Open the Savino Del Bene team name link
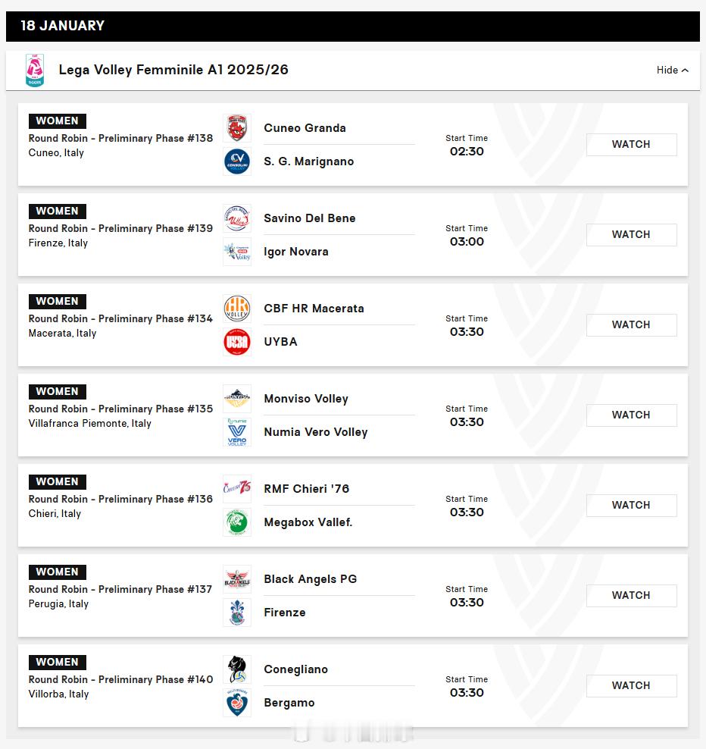 pyautogui.click(x=309, y=218)
